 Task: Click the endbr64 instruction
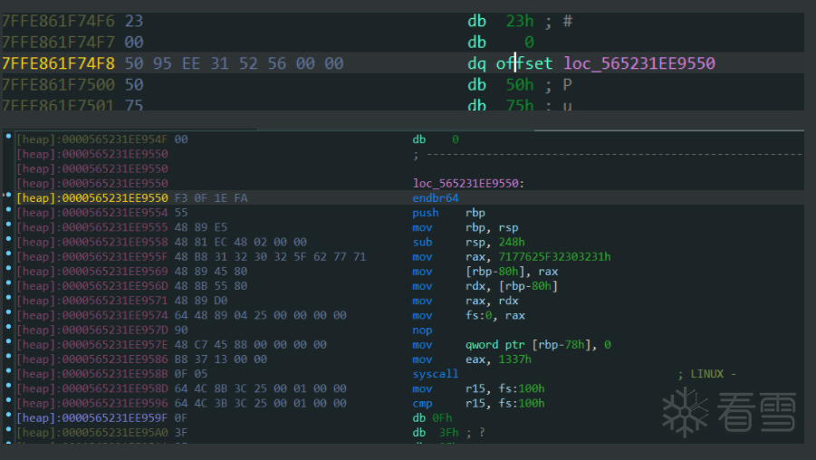tap(435, 197)
